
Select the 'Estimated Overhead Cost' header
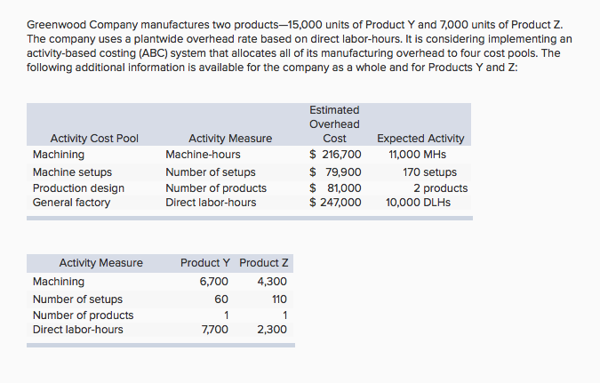point(334,124)
